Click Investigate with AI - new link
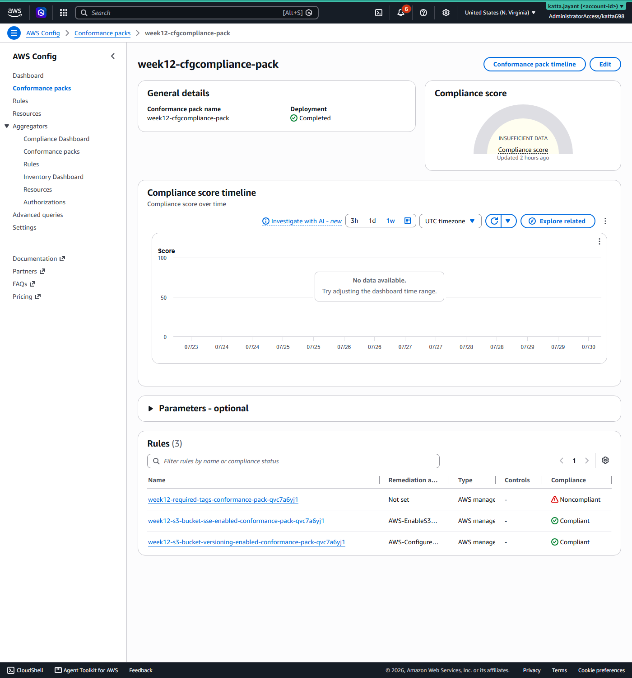This screenshot has height=678, width=632. tap(306, 221)
